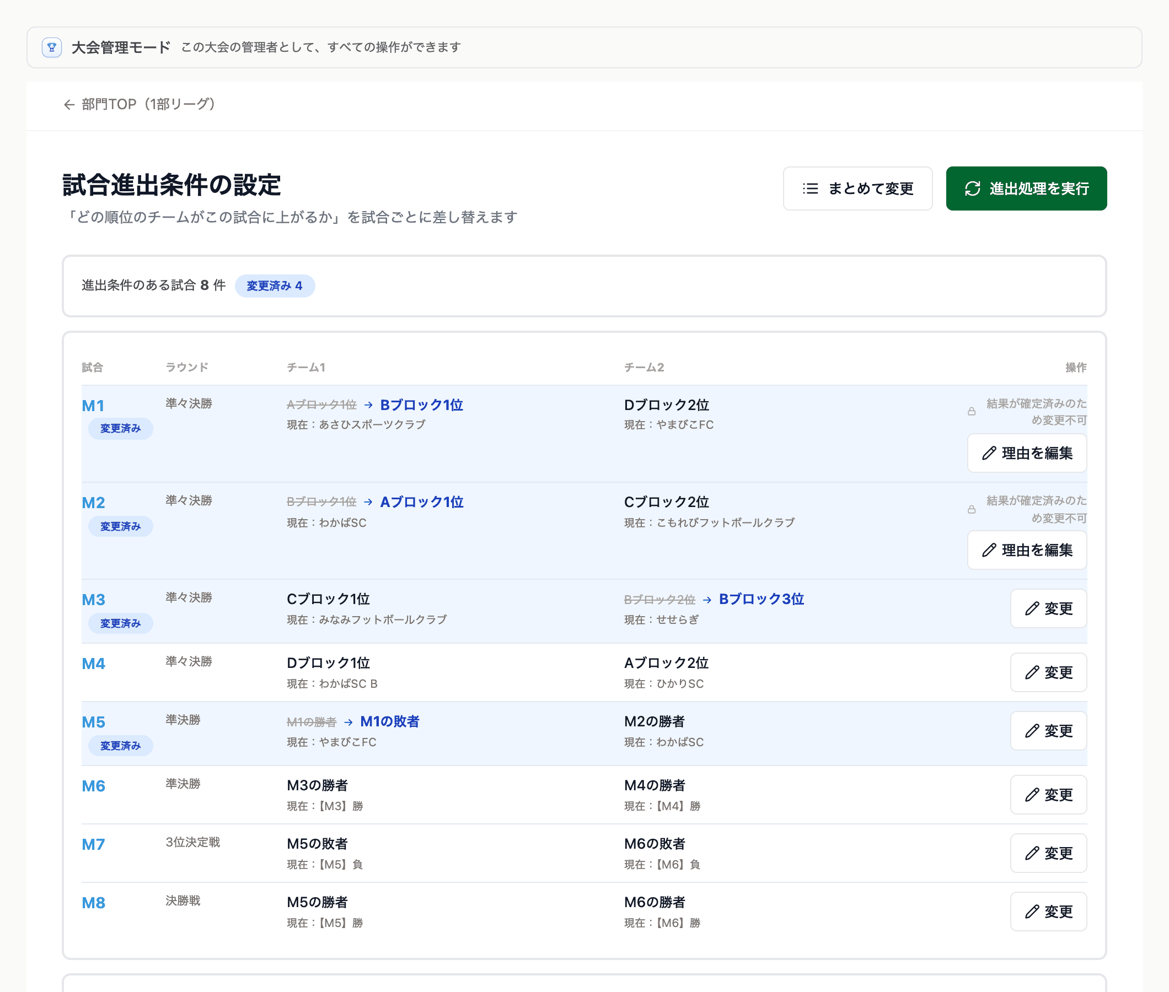Click the チーム1 column header

(x=306, y=368)
